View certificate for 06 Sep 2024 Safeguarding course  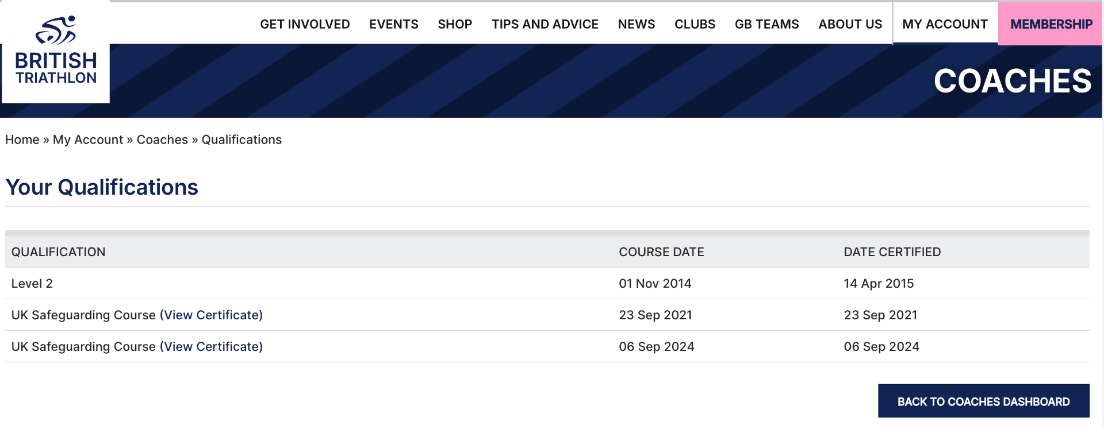click(211, 347)
